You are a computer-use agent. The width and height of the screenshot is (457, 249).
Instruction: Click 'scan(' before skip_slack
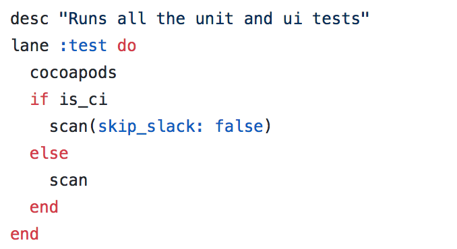pos(73,127)
